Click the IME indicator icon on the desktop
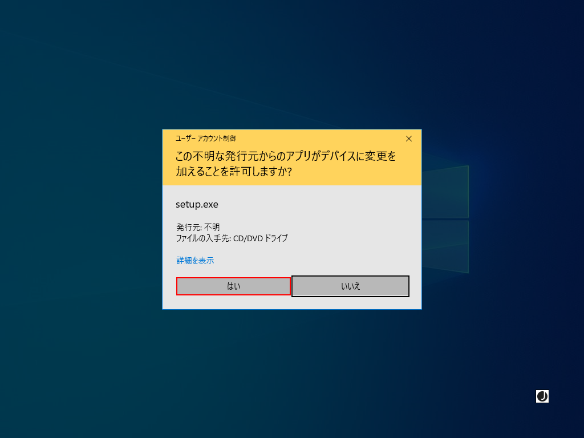This screenshot has width=584, height=438. (542, 396)
